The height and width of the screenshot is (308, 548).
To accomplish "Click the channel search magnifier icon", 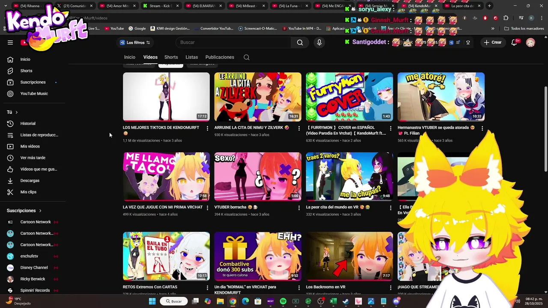I will 247,57.
